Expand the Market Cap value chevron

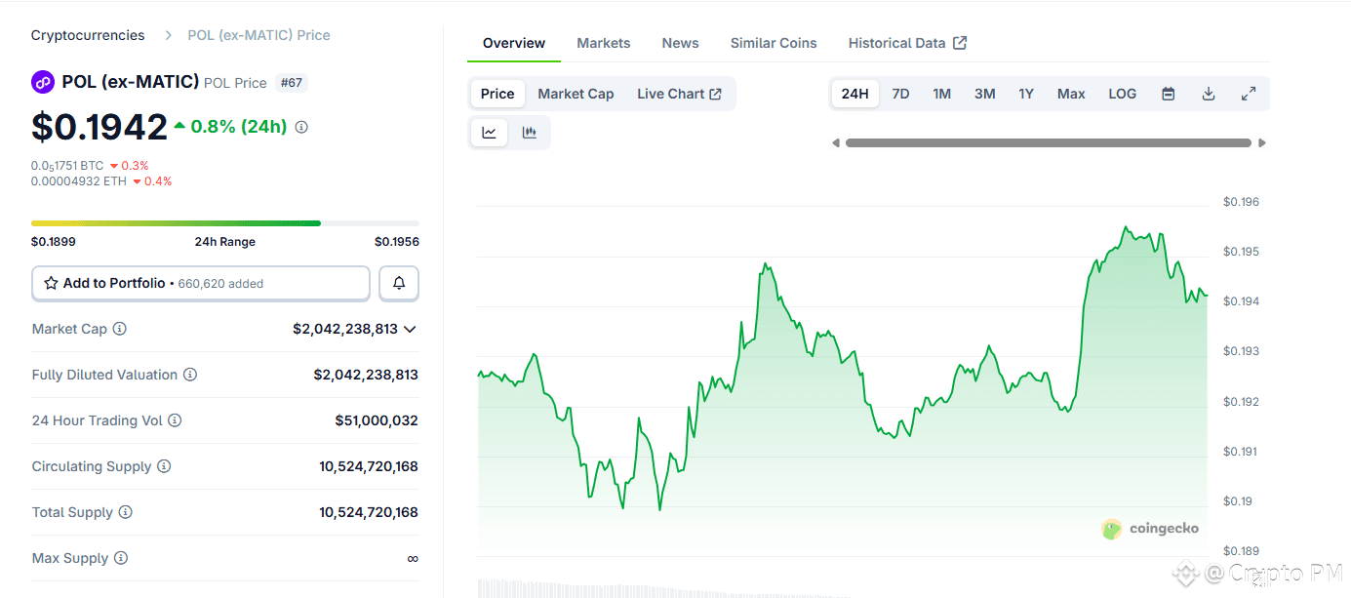pos(410,329)
